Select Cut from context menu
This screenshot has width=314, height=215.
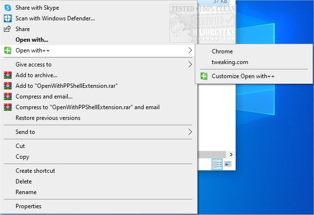[98, 146]
